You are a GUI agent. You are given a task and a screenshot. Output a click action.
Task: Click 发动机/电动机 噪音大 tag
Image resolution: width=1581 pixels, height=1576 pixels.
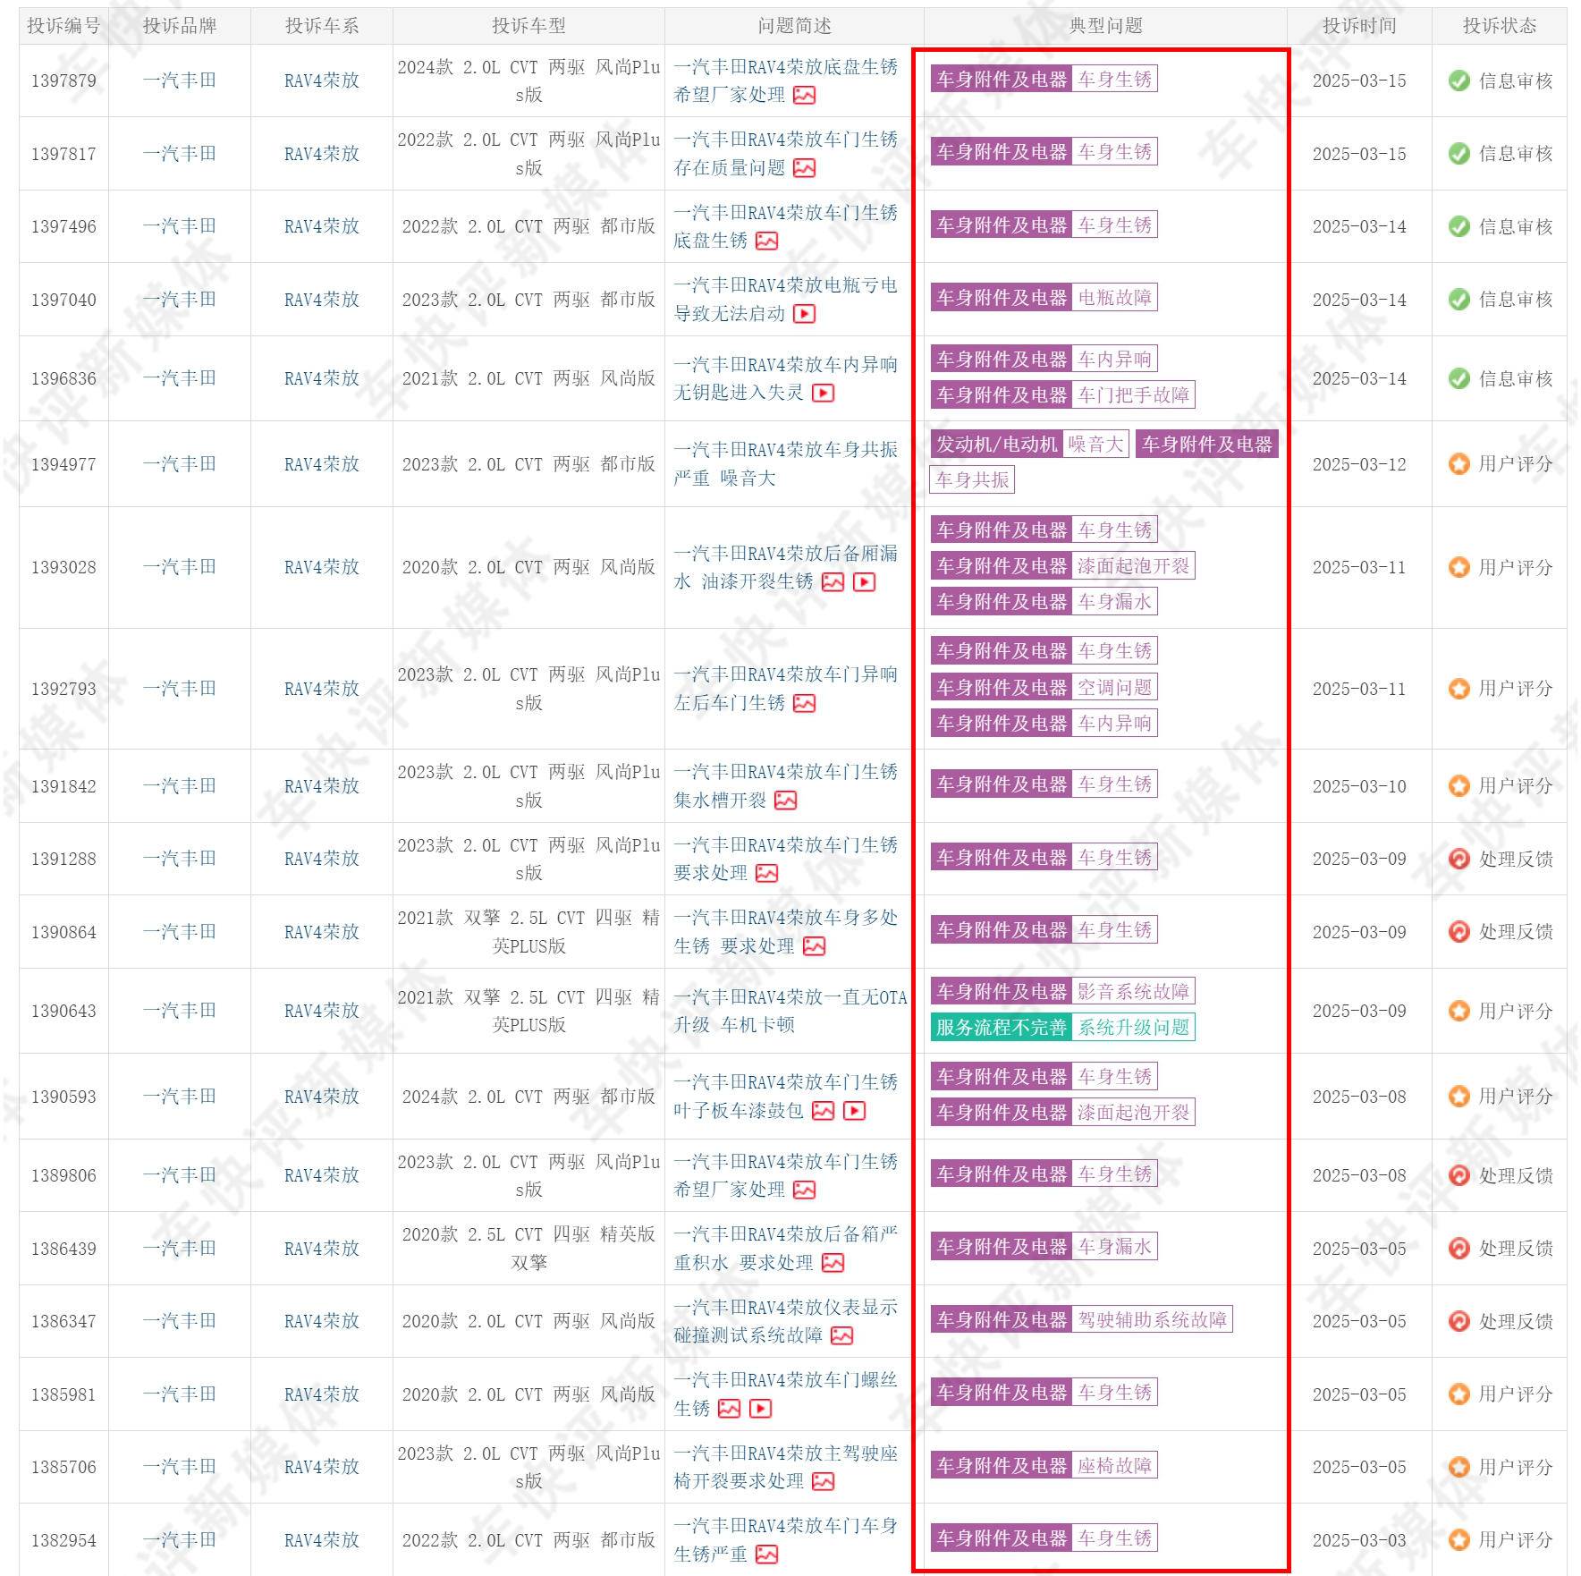point(1029,444)
